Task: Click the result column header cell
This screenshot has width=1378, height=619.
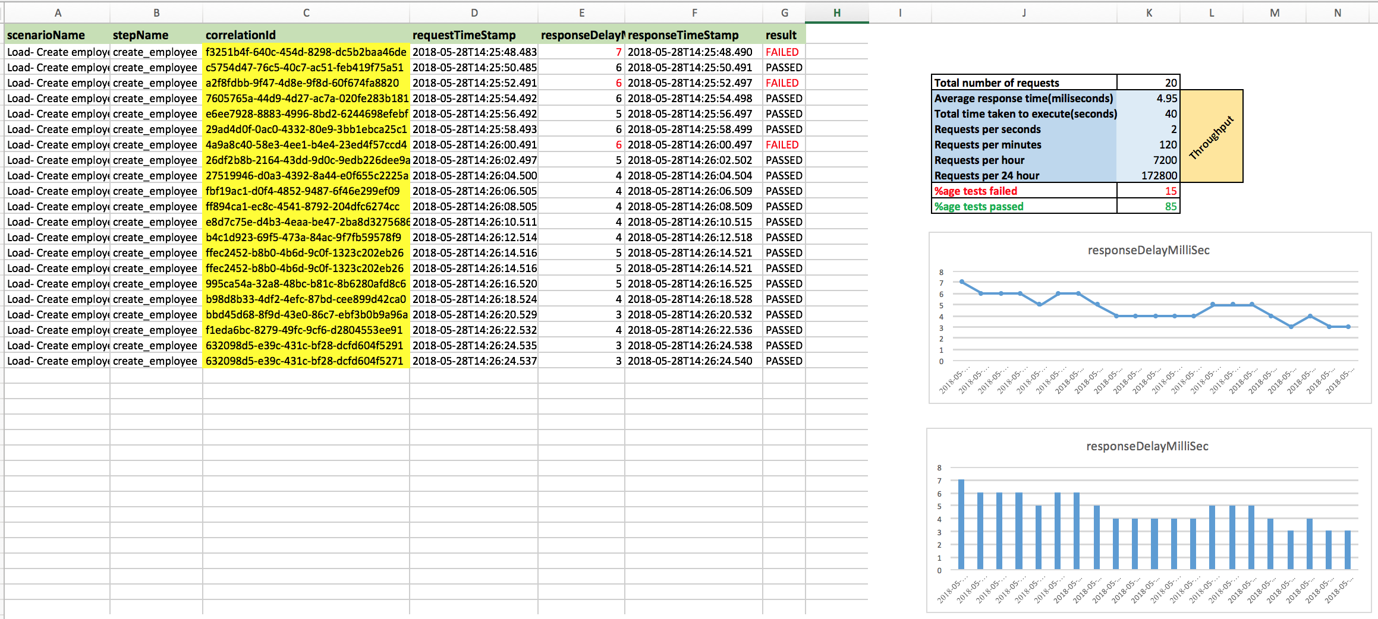Action: coord(784,35)
